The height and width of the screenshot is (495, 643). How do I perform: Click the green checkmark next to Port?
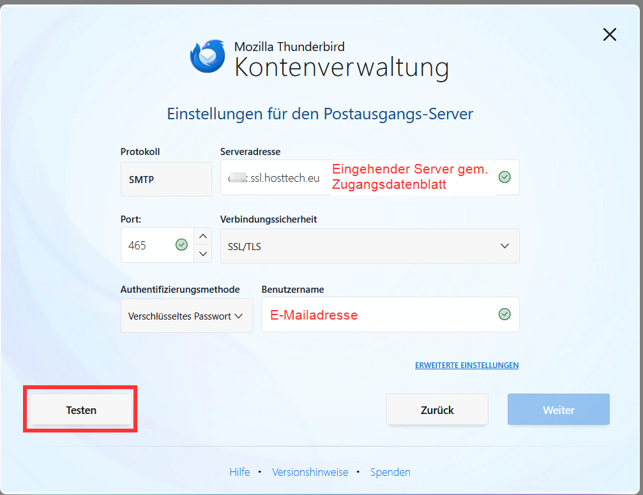click(181, 244)
